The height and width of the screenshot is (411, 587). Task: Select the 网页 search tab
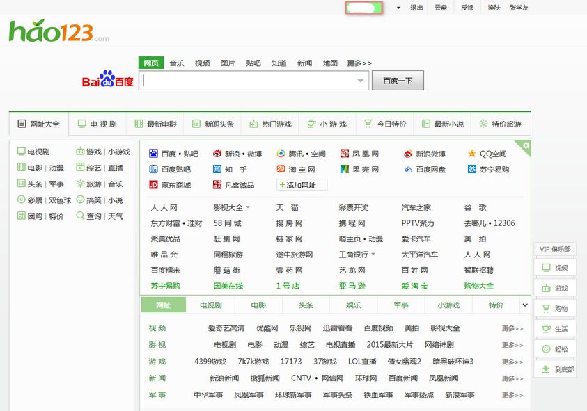(151, 63)
